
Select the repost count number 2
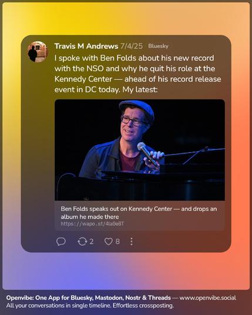92,242
